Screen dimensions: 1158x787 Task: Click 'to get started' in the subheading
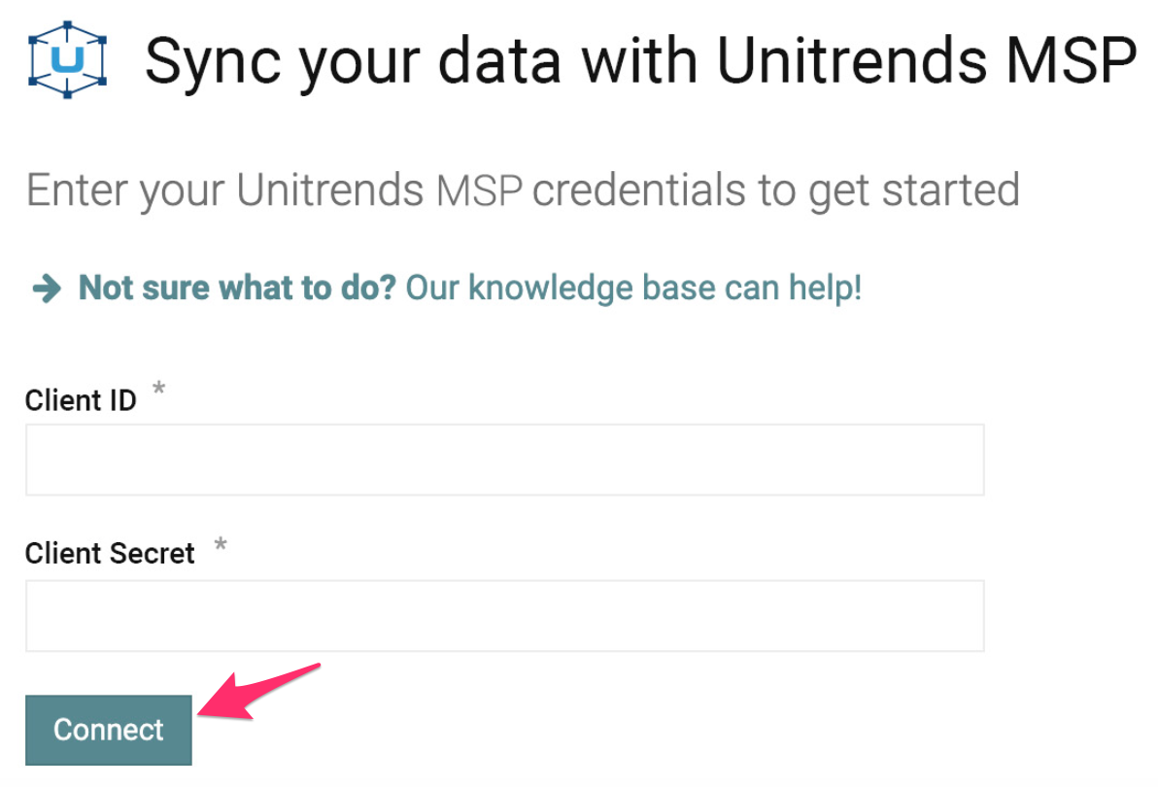click(888, 190)
